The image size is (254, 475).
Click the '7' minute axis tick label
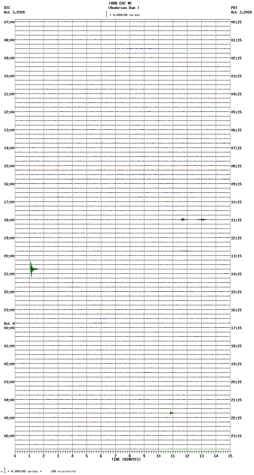115,456
